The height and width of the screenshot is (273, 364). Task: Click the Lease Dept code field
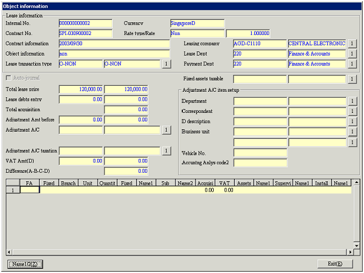[260, 54]
